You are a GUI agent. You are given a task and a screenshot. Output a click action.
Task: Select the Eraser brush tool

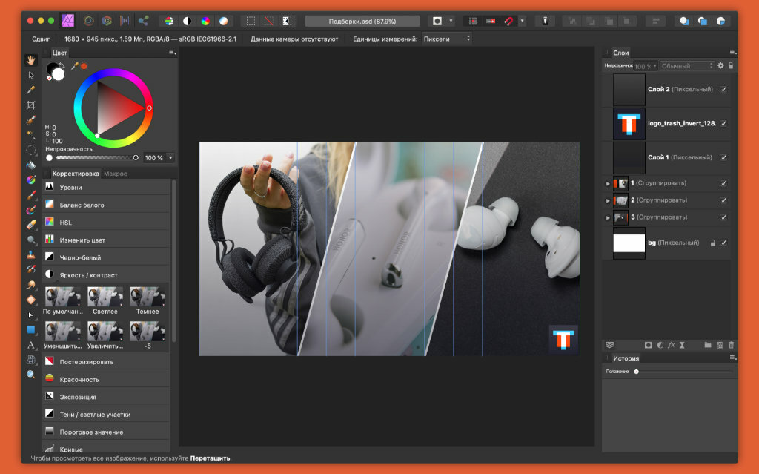[31, 225]
